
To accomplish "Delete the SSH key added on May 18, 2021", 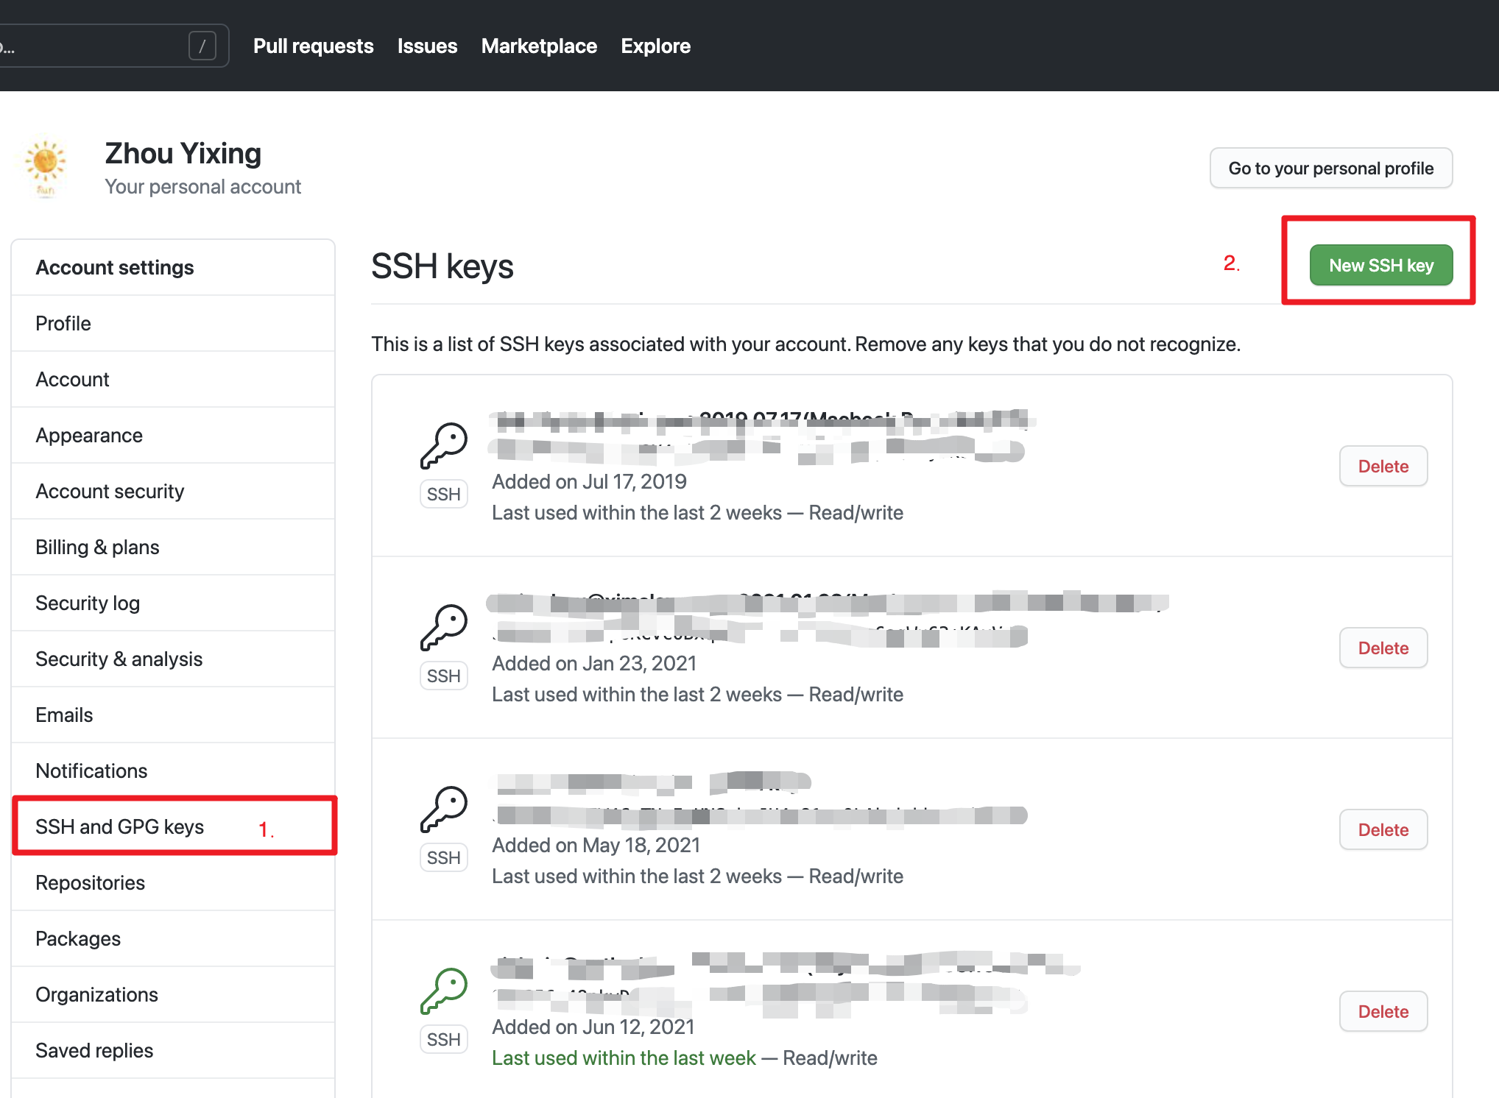I will coord(1383,829).
